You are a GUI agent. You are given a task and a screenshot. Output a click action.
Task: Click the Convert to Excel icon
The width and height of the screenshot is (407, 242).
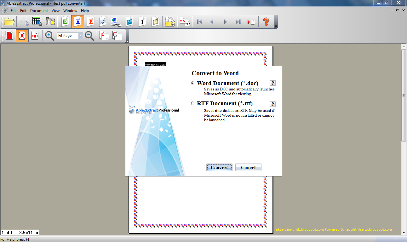coord(65,22)
